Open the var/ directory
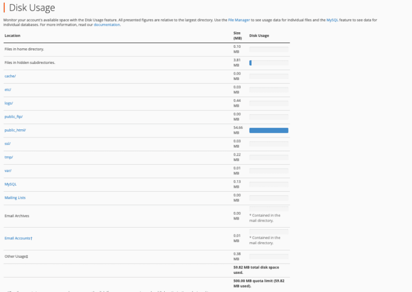The width and height of the screenshot is (412, 292). click(8, 171)
